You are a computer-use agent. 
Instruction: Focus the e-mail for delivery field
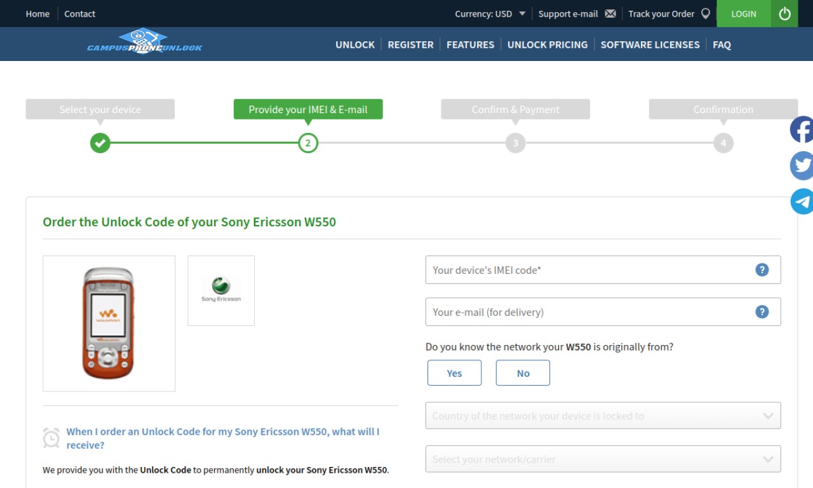[603, 311]
